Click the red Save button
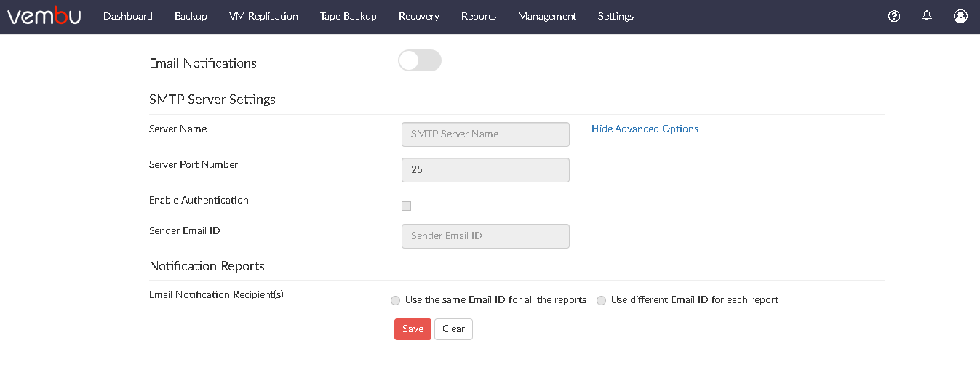This screenshot has height=370, width=980. [x=413, y=329]
